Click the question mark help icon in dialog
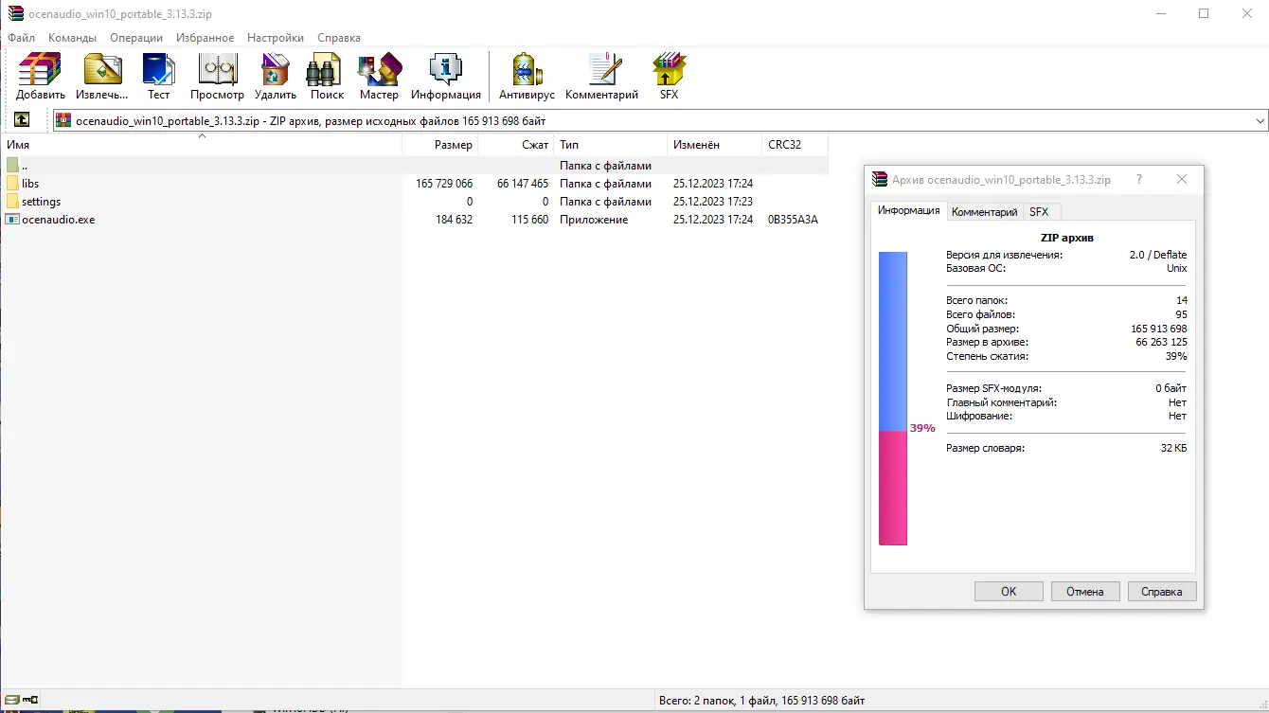The image size is (1269, 713). 1138,179
